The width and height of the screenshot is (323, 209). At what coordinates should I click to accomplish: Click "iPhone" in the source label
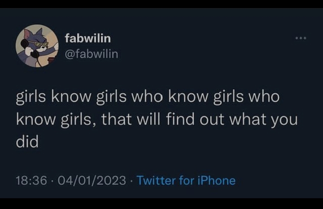[217, 180]
